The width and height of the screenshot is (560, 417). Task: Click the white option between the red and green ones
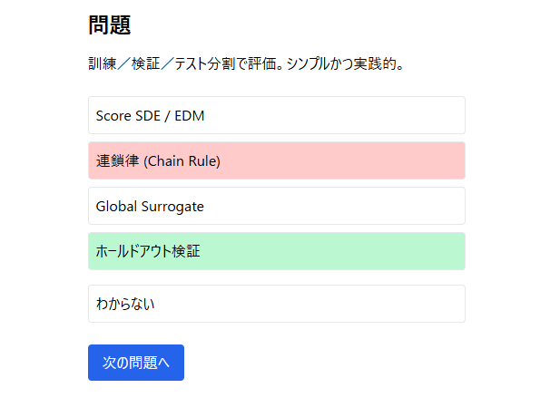(x=276, y=206)
